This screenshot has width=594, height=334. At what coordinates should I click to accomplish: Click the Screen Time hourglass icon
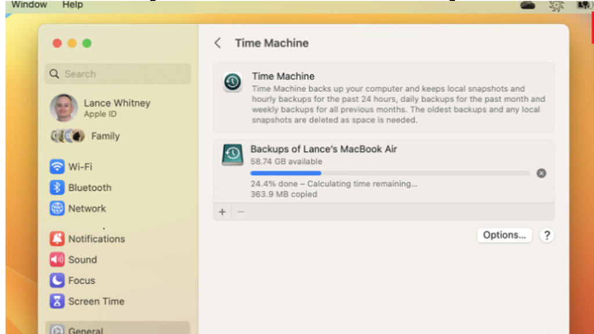tap(57, 301)
